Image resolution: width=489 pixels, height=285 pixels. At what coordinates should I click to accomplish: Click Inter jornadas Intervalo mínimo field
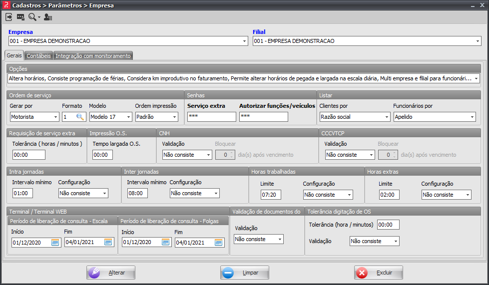point(137,193)
